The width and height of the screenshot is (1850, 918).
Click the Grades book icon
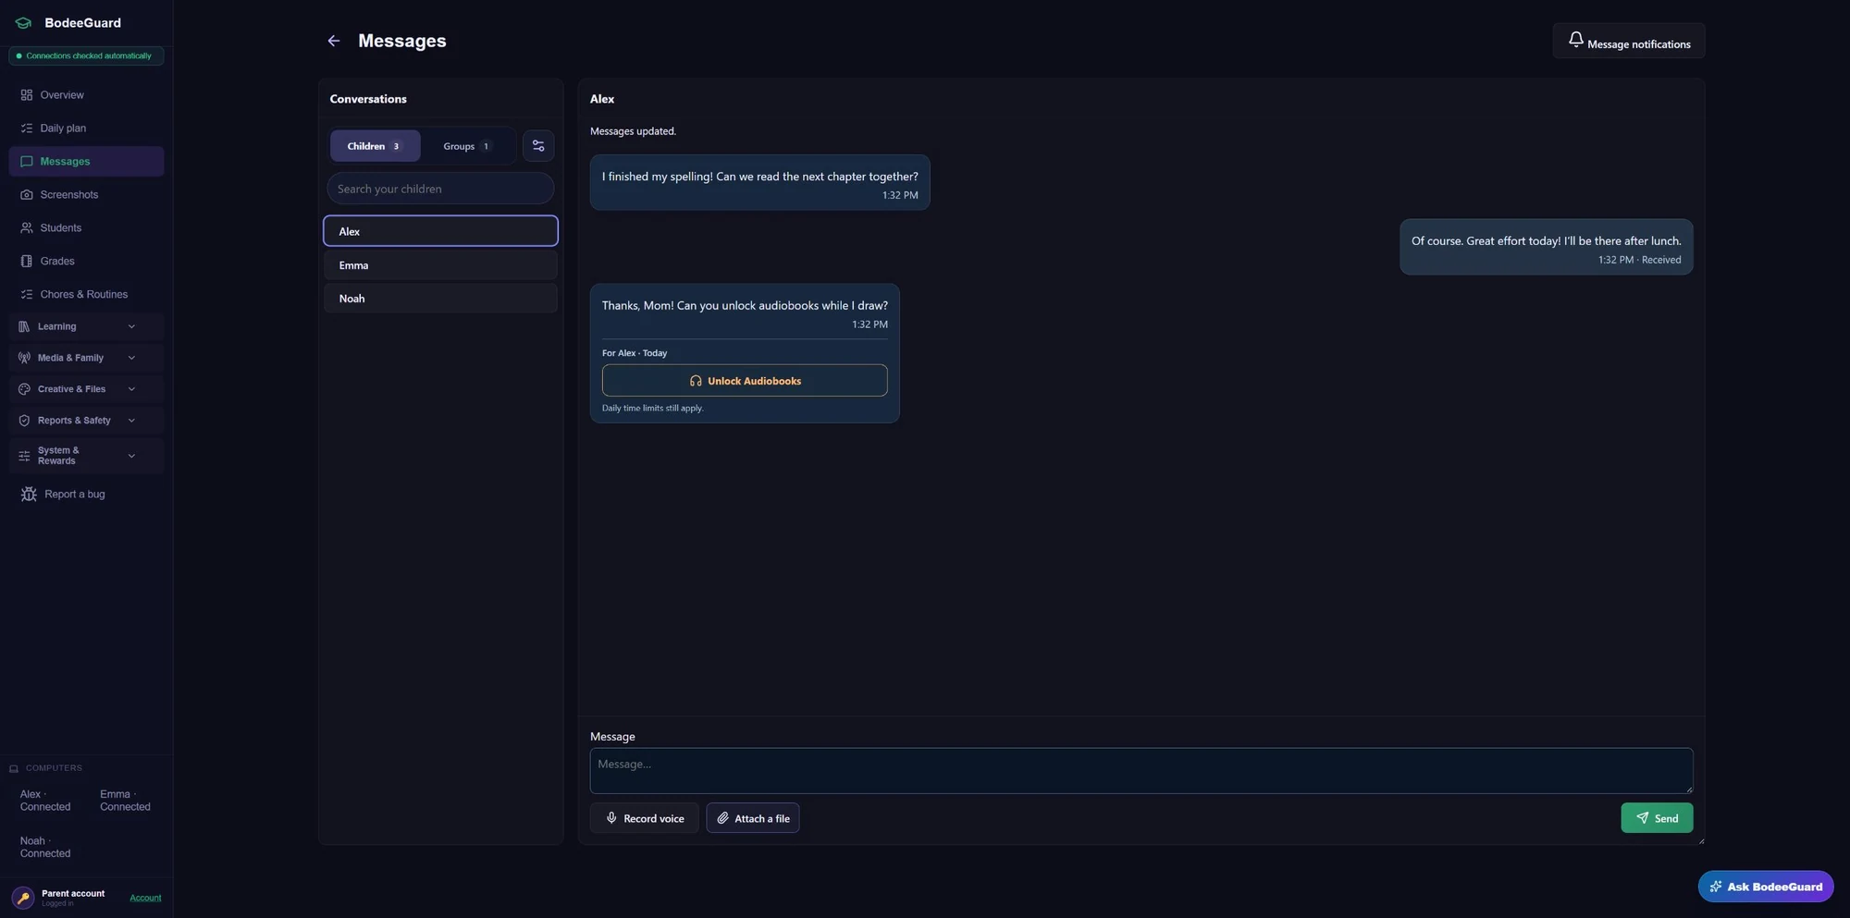tap(27, 262)
